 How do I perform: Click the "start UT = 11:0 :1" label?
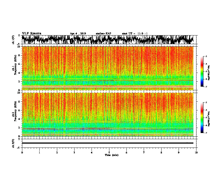tap(135, 34)
